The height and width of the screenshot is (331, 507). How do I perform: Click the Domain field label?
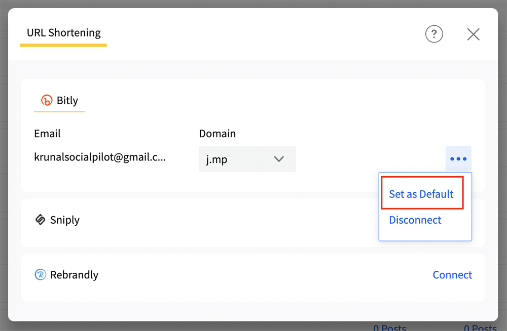[x=218, y=134]
